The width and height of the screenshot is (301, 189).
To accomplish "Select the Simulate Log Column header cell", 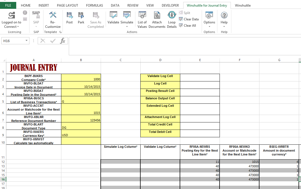I will 121,152.
